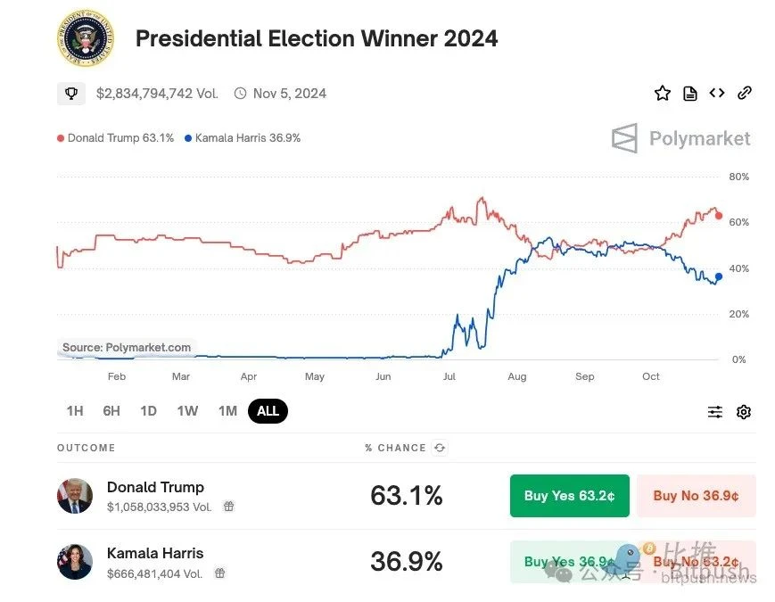Screen dimensions: 775x602
Task: Open the chart settings gear icon
Action: pos(744,411)
